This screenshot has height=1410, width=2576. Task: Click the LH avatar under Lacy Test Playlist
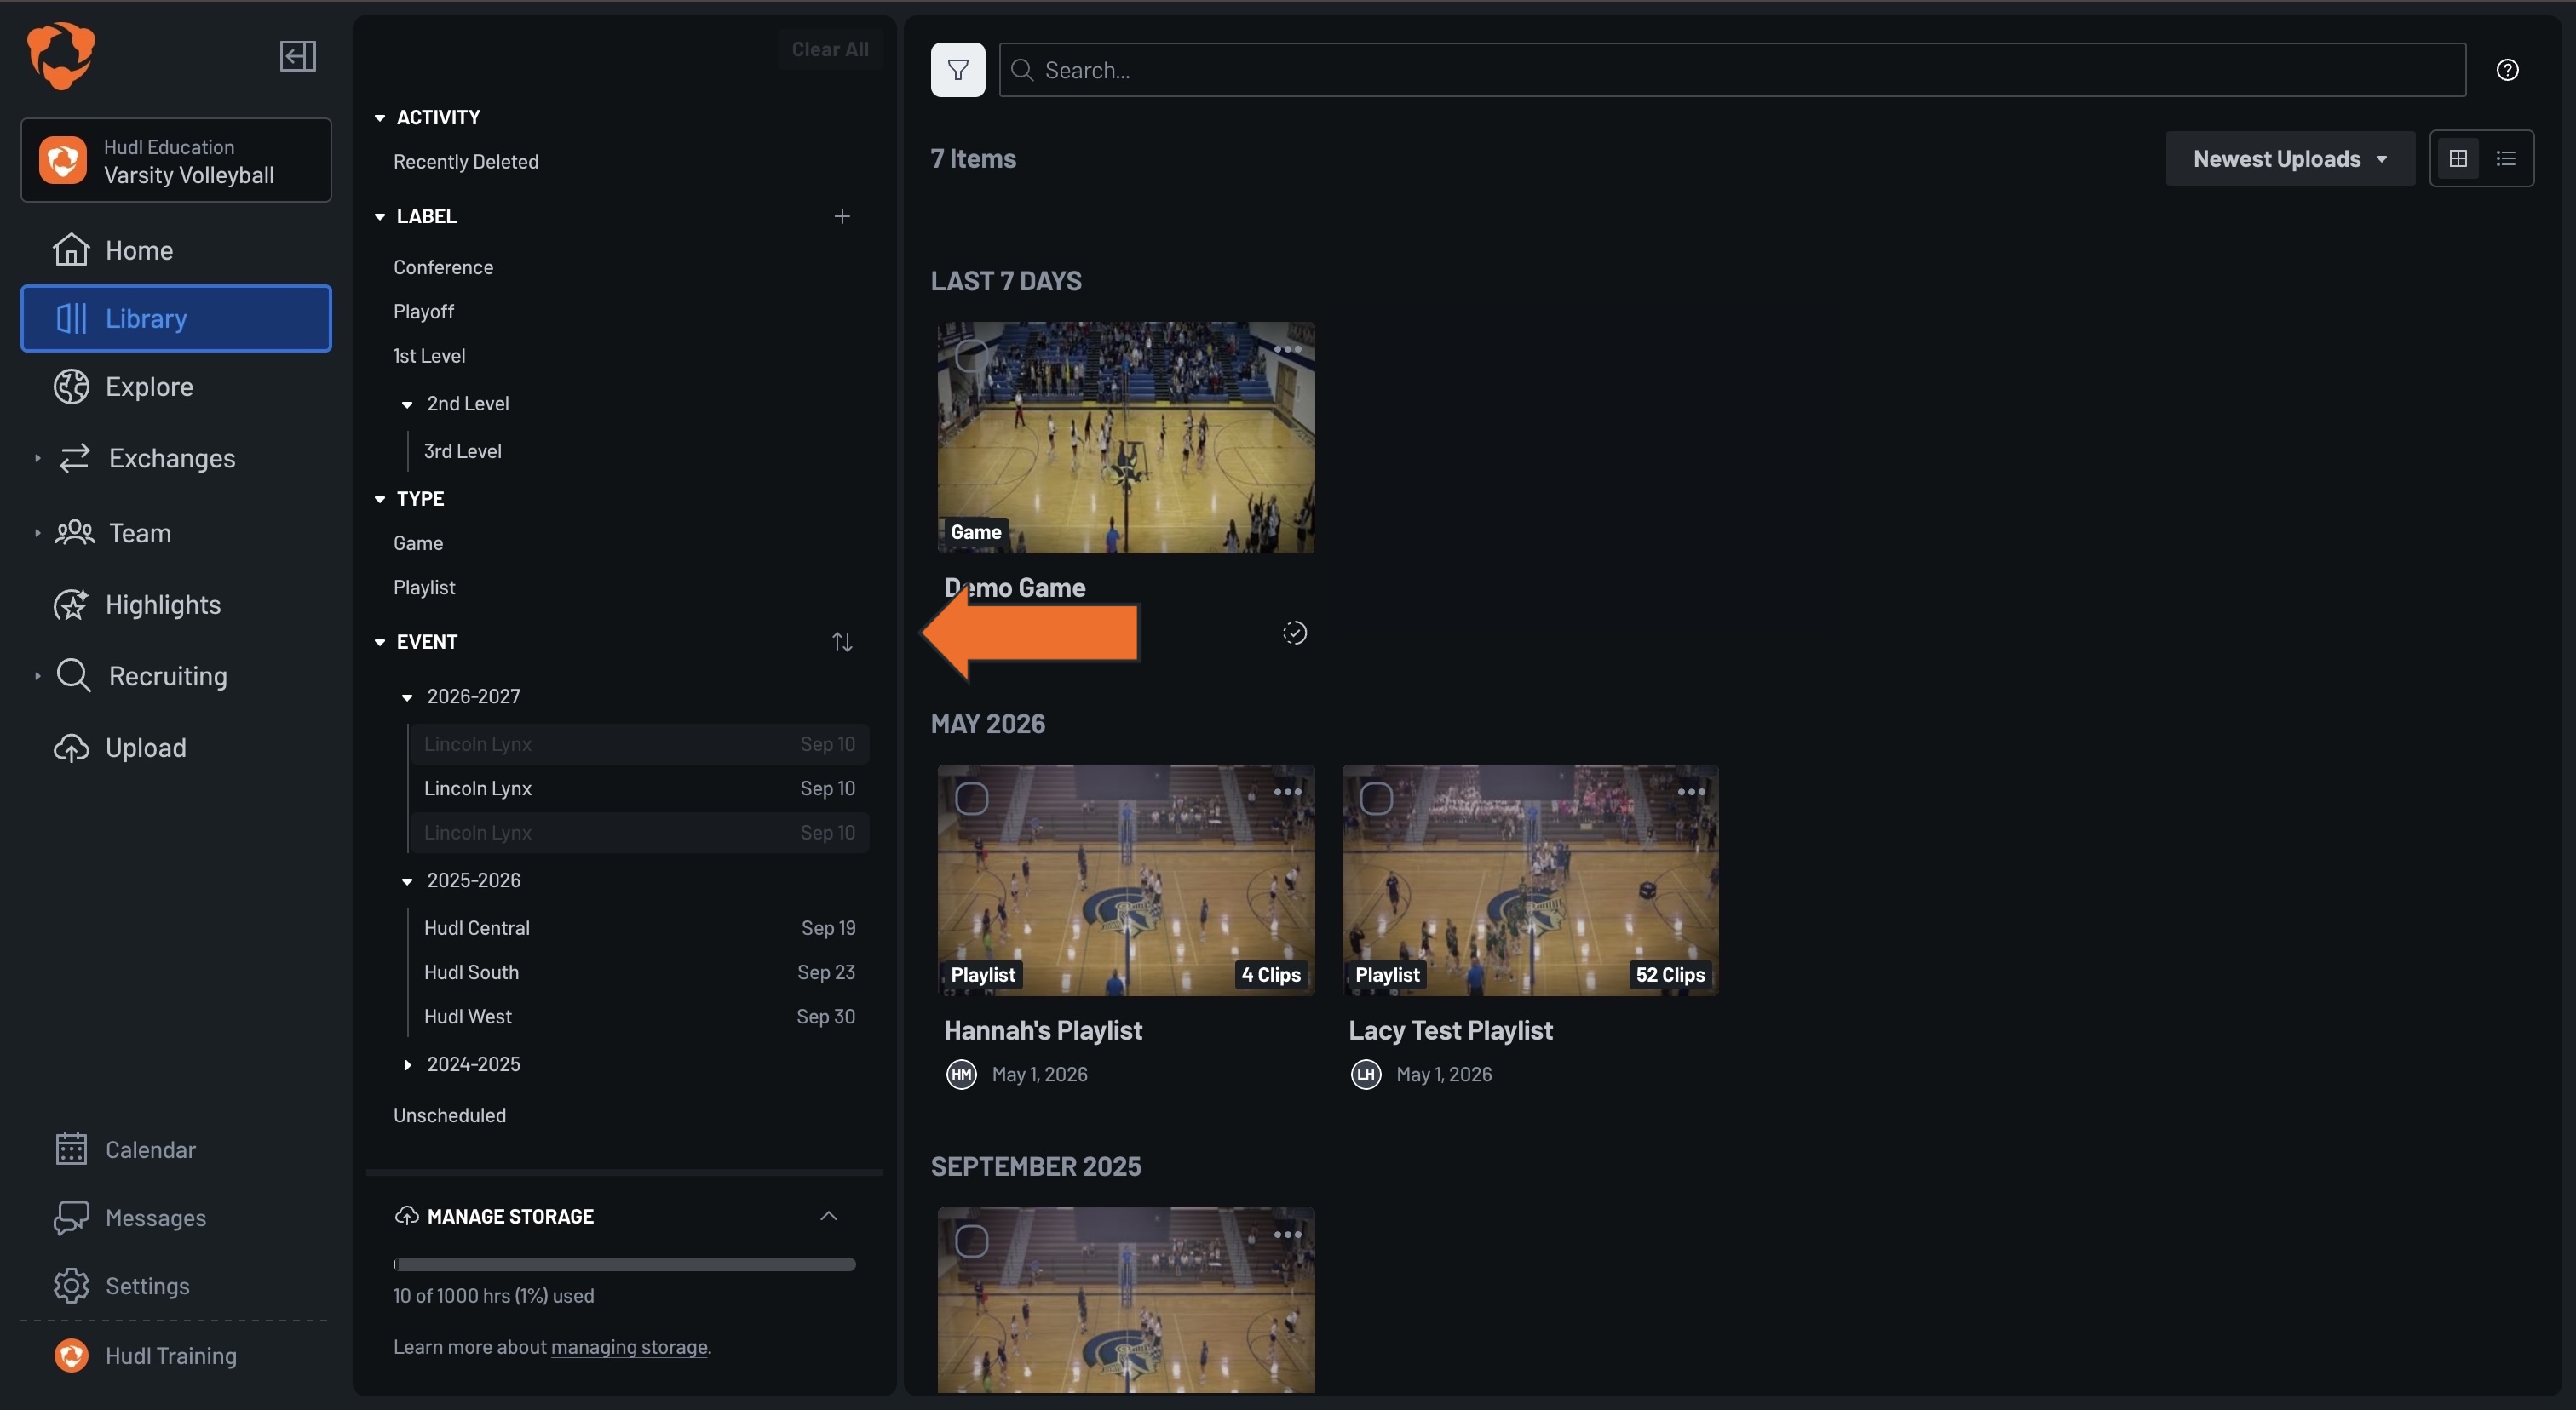pos(1365,1075)
